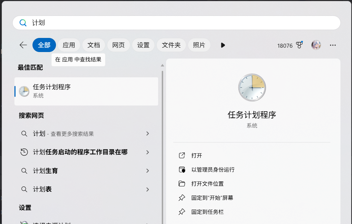
Task: Switch to the 应用 filter tab
Action: point(69,45)
